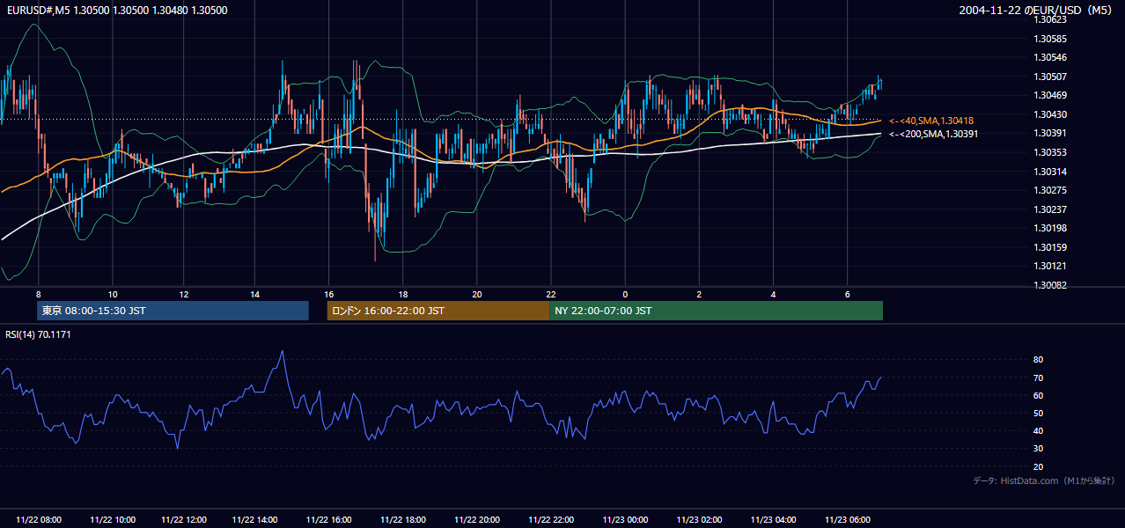Click hour tick 22 under price chart

pyautogui.click(x=551, y=294)
